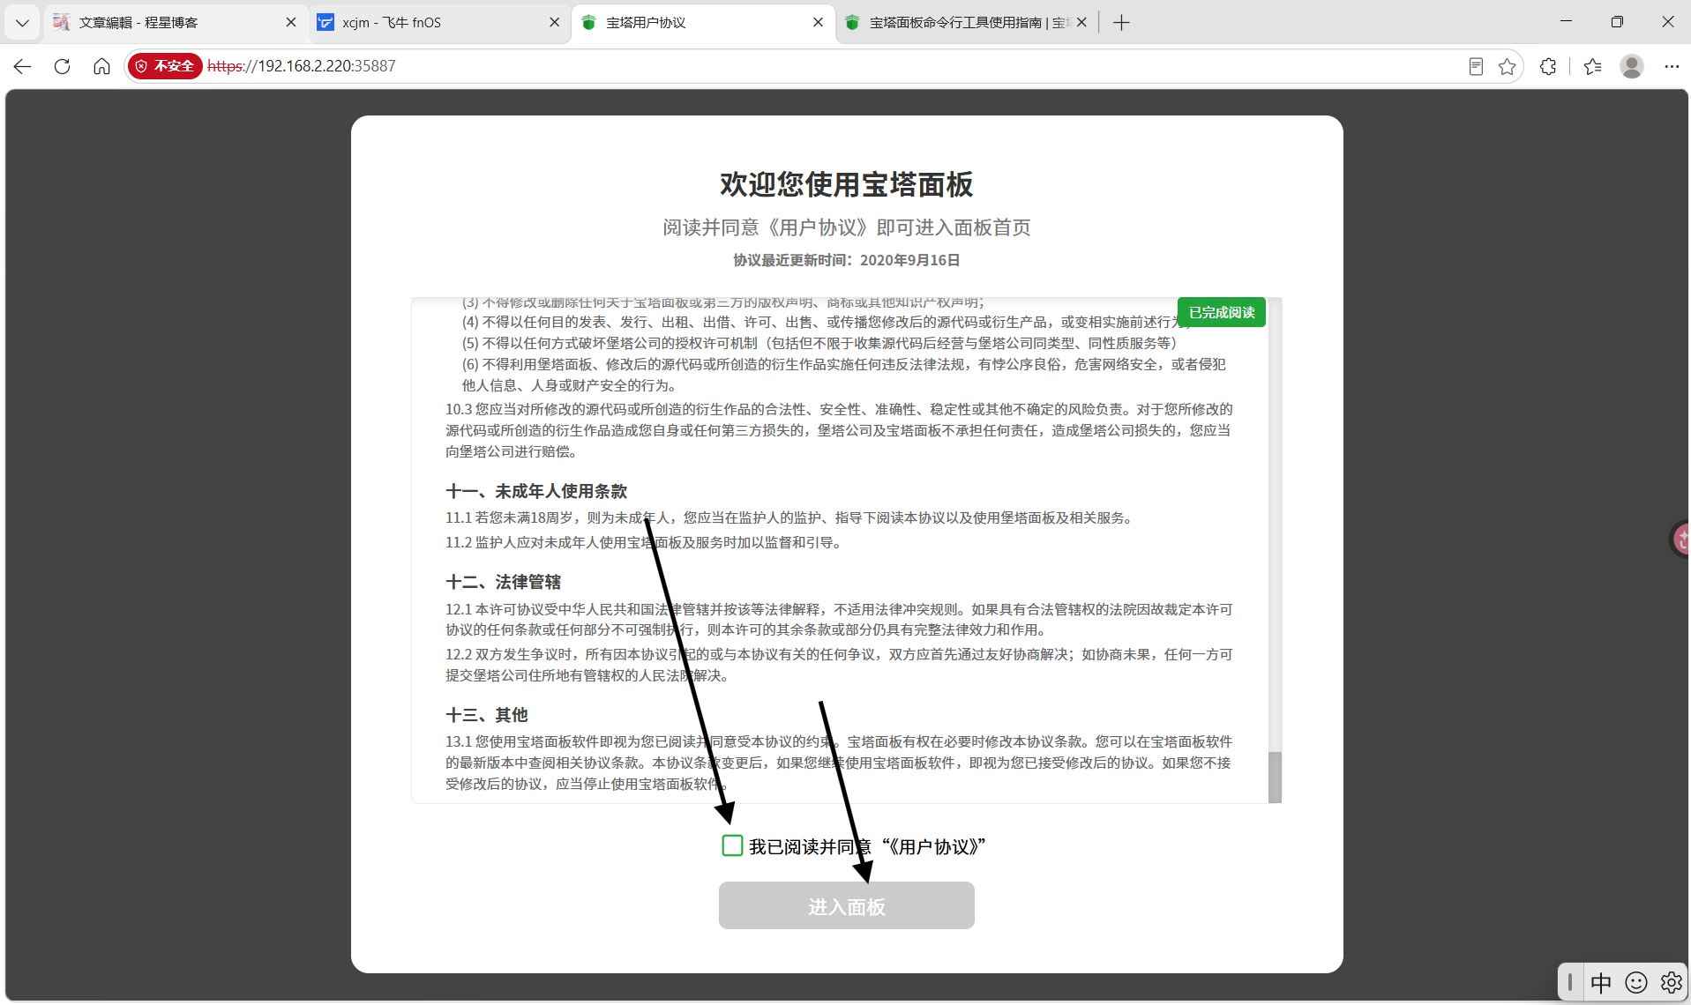Open browser extensions puzzle icon
Viewport: 1691px width, 1005px height.
click(1548, 66)
